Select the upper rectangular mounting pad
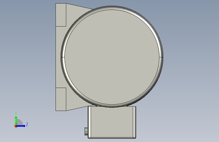Screen dimensions: 219x142 (61, 15)
